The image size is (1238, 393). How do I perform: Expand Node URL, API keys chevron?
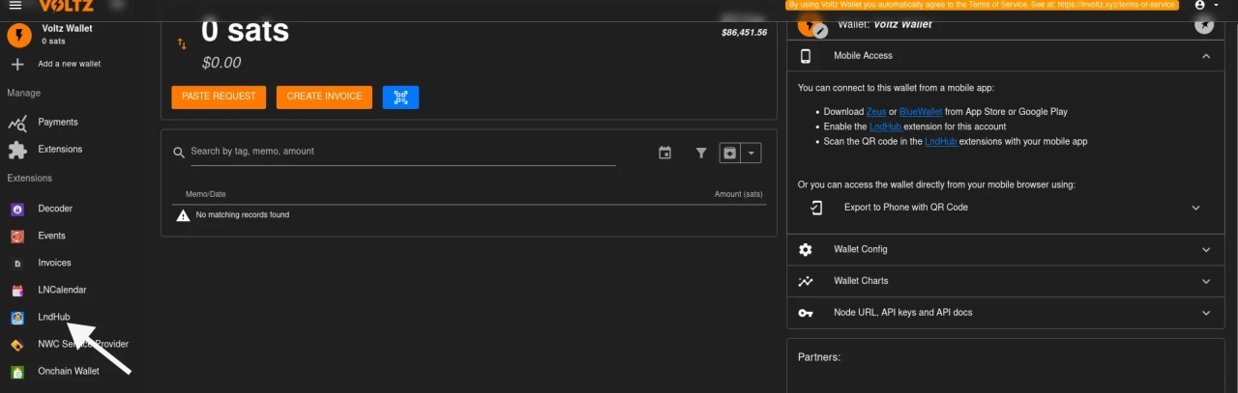tap(1206, 313)
